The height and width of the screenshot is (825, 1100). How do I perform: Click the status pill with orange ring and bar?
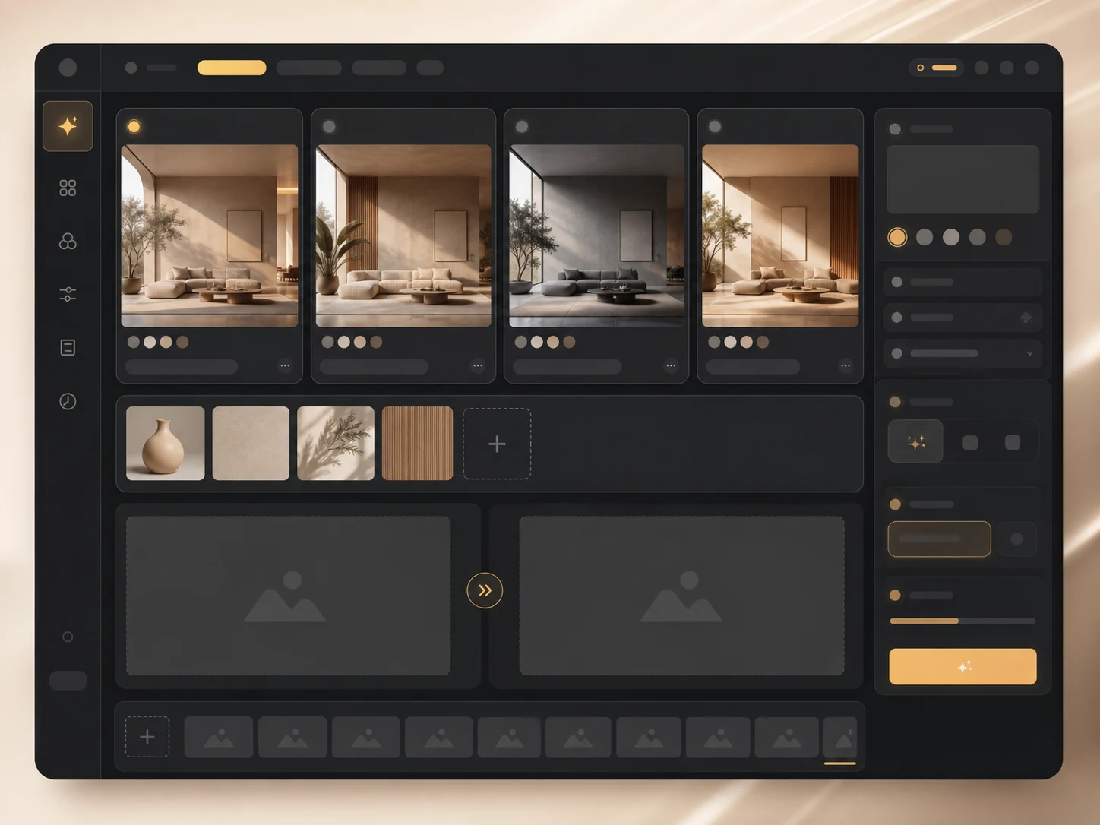pos(937,68)
